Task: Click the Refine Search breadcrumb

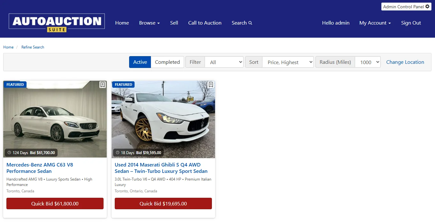Action: tap(33, 47)
